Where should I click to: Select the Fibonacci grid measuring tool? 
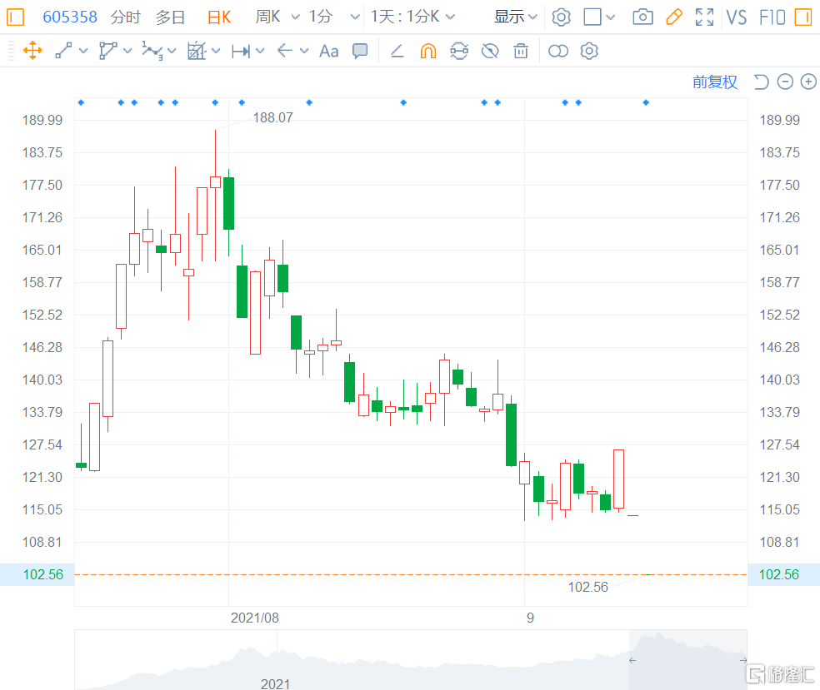pos(197,51)
